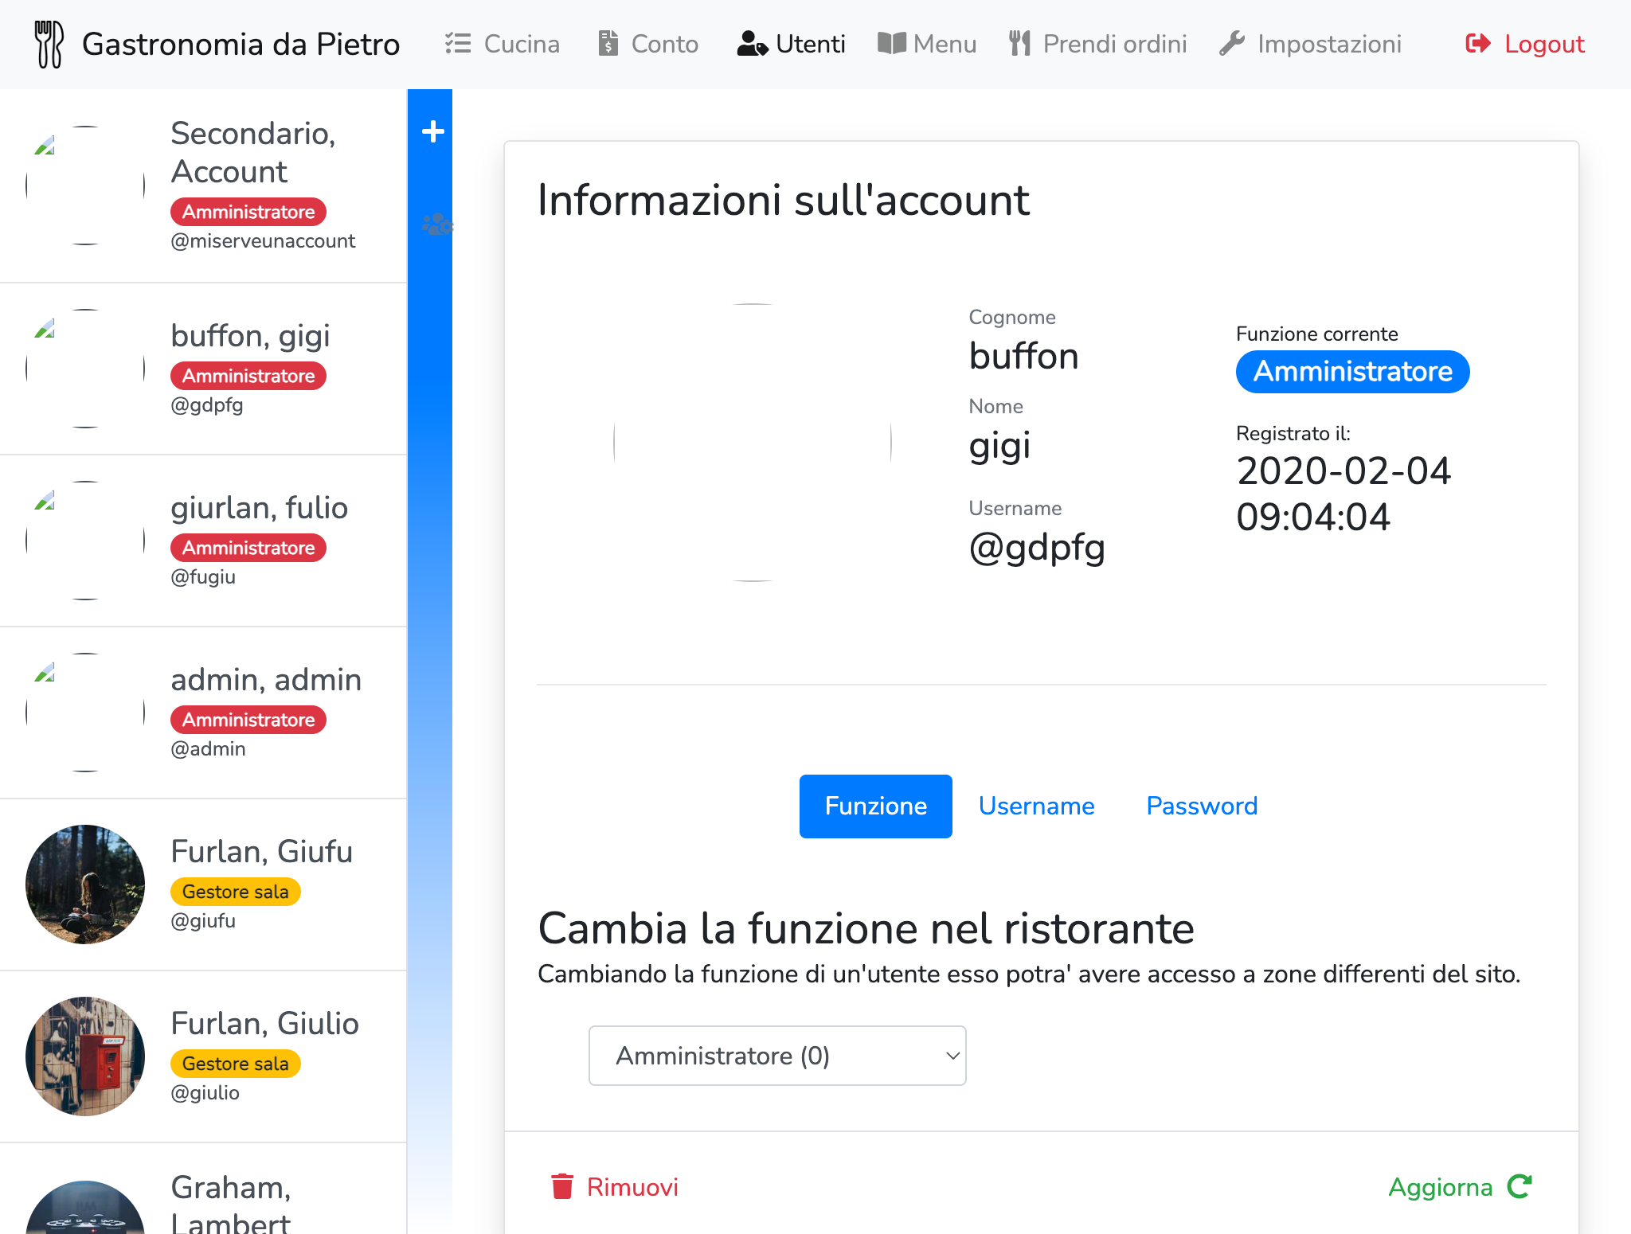Click the fork and knife logo icon
The image size is (1631, 1234).
(x=49, y=44)
